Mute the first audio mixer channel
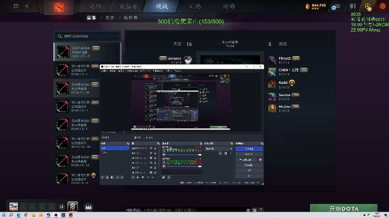The image size is (389, 218). [164, 155]
